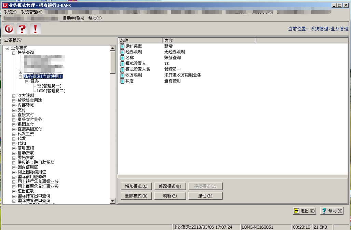Select the 商务支付业务 tree item
Viewport: 351px width, 230px height.
pos(30,120)
